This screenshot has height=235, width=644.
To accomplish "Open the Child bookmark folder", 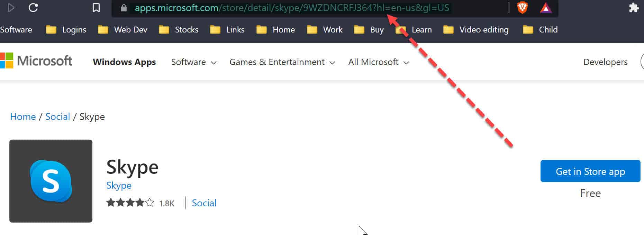I will point(540,30).
